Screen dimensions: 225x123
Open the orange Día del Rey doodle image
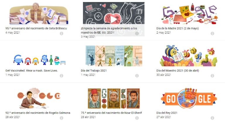coord(189,98)
